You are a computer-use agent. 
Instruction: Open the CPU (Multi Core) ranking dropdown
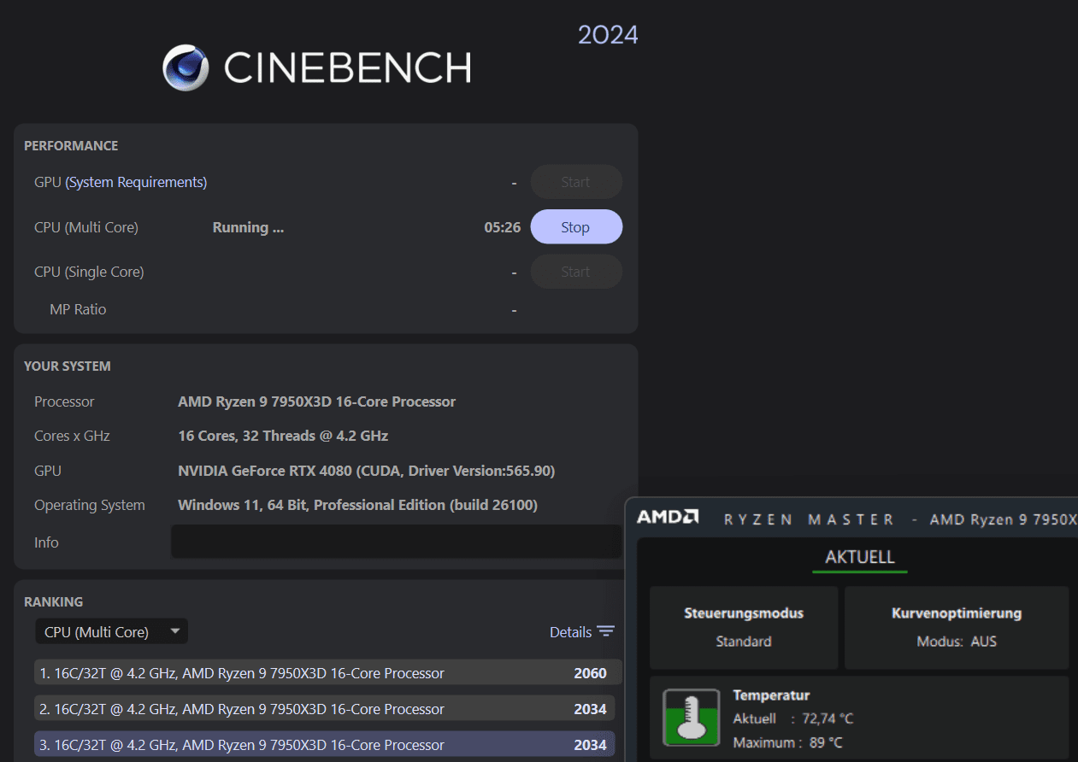[x=111, y=632]
